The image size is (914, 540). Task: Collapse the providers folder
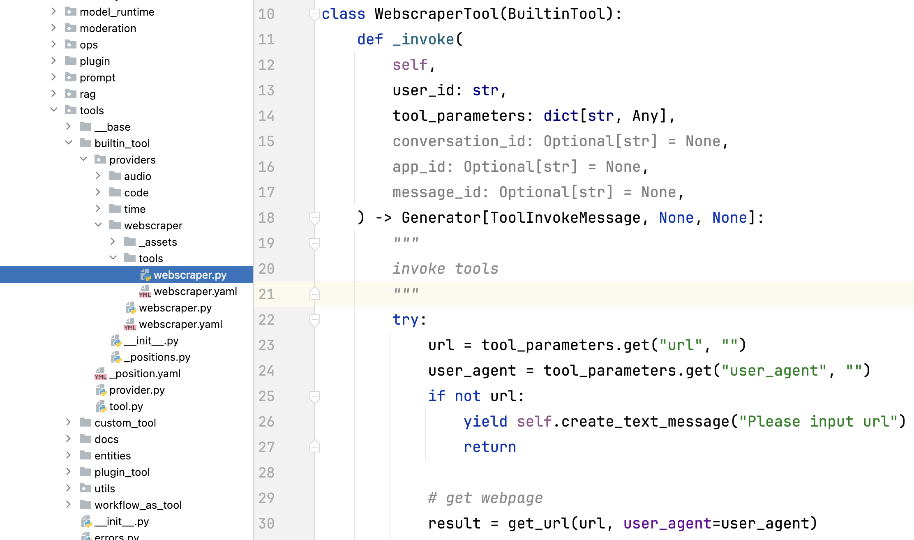83,159
